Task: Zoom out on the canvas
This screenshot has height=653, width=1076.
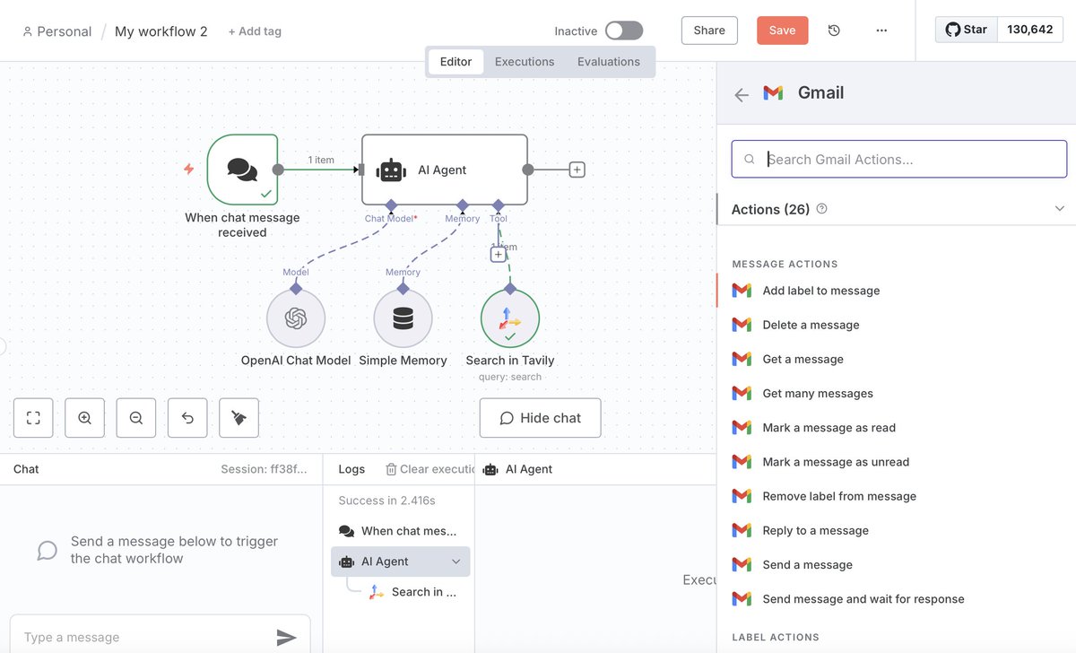Action: 135,418
